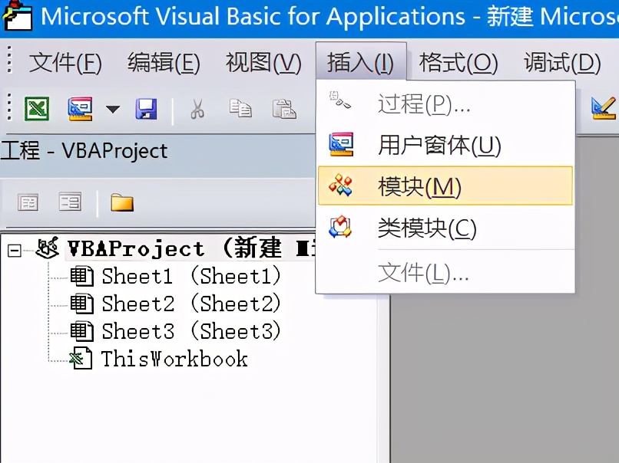Viewport: 619px width, 463px height.
Task: Click the Sheet1 worksheet icon
Action: tap(81, 276)
